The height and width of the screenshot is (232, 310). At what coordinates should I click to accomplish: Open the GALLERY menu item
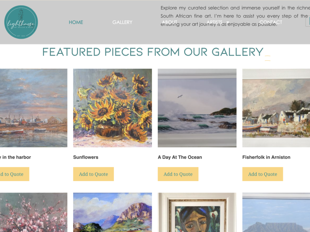[122, 22]
